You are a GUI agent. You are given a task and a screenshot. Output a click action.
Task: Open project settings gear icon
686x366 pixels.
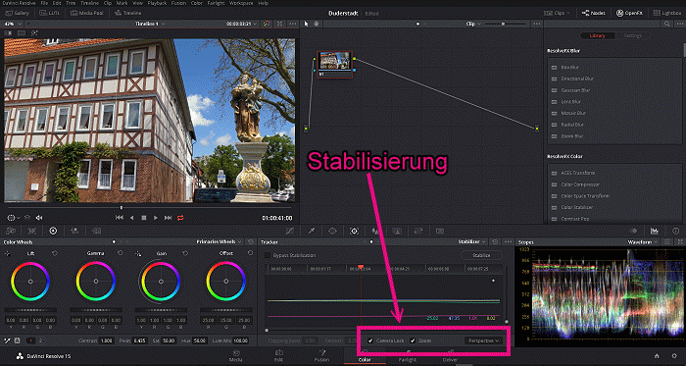[x=674, y=356]
